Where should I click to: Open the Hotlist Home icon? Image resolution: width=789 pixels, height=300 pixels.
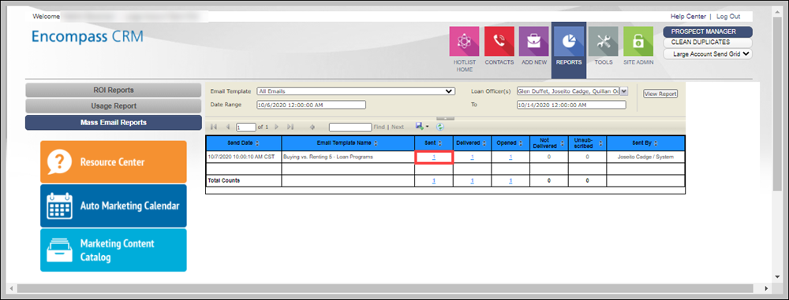click(x=464, y=41)
